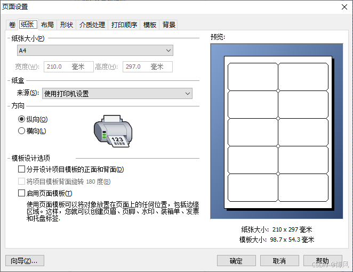The image size is (353, 272).
Task: Click the 纸张大小: 210 x 297 毫米 text
Action: tap(277, 229)
